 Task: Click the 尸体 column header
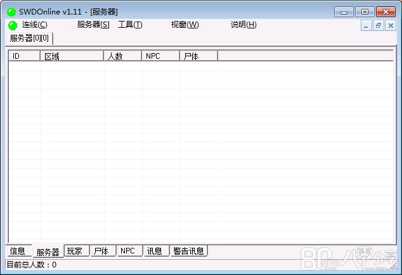click(x=198, y=56)
